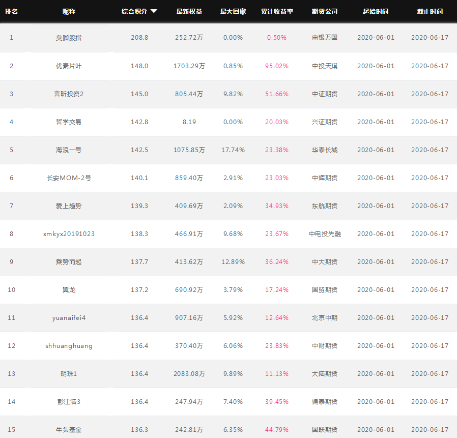Click return rate 51.66%

coord(276,94)
